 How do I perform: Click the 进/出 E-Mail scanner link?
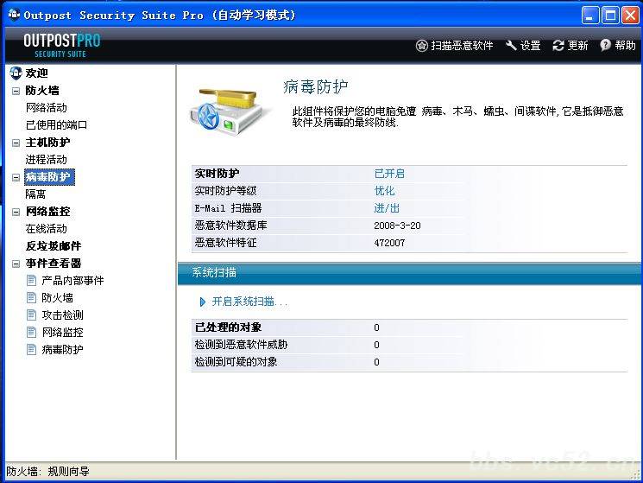[387, 208]
